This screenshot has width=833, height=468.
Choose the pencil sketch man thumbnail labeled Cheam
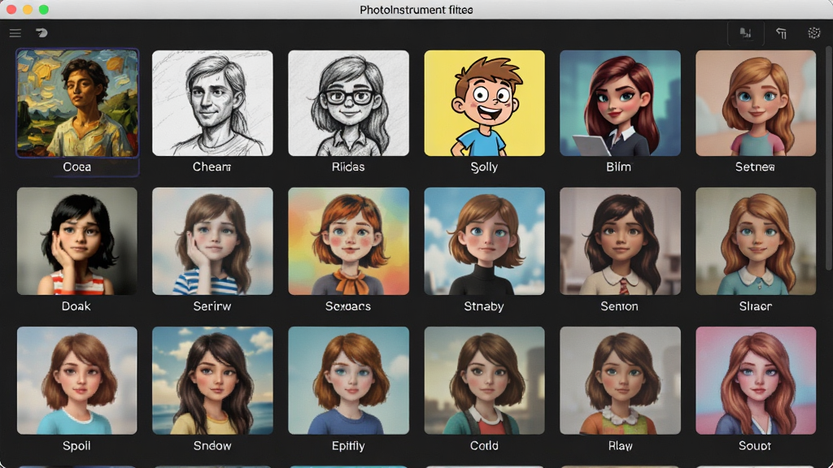(212, 103)
